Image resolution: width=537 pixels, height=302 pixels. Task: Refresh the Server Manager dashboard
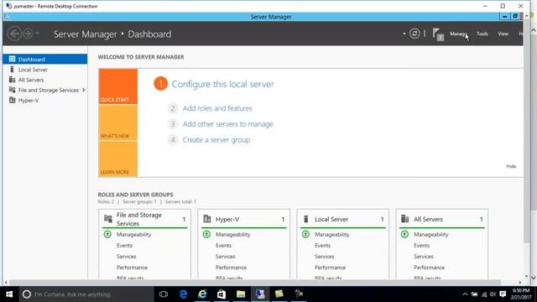[x=414, y=34]
